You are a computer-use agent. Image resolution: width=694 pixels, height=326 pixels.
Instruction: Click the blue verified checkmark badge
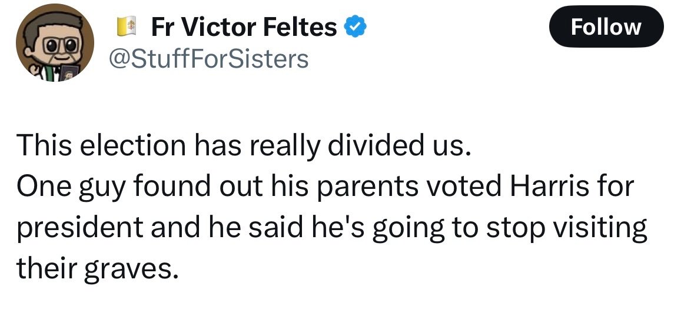click(x=355, y=27)
